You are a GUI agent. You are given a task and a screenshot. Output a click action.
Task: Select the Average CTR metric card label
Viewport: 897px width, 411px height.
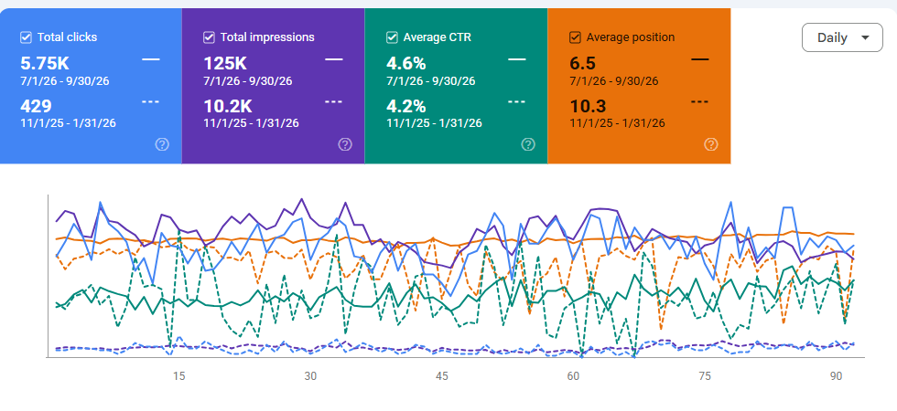pyautogui.click(x=438, y=37)
